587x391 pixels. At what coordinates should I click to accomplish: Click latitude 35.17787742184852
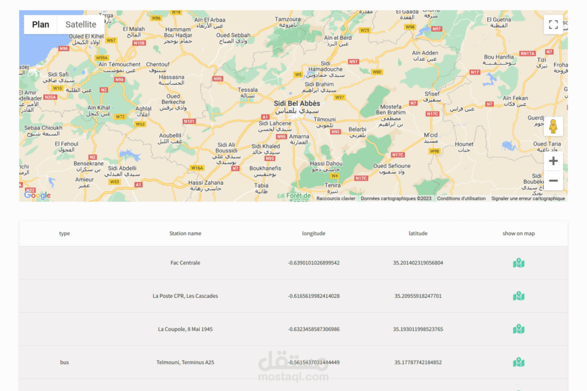pos(418,362)
